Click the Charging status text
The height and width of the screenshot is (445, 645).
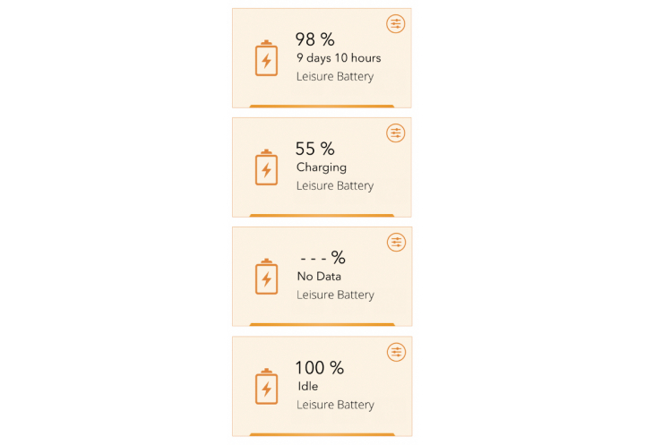coord(322,167)
